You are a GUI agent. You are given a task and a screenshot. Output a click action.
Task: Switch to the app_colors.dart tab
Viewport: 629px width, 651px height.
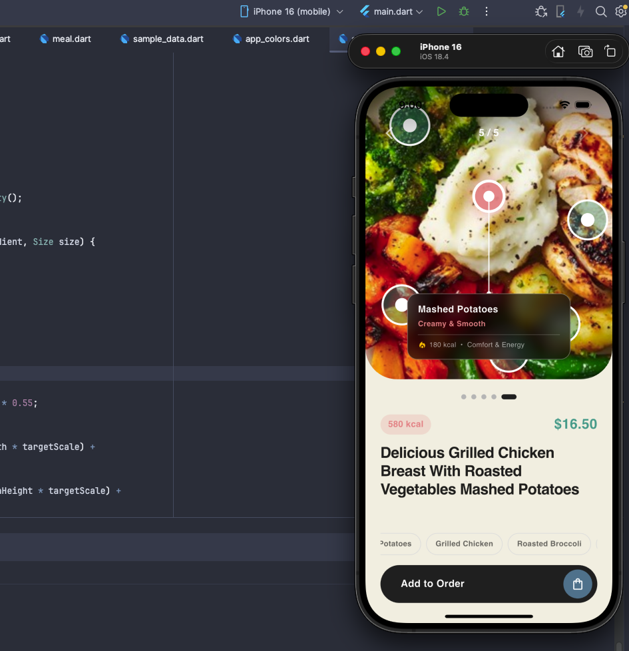(271, 39)
